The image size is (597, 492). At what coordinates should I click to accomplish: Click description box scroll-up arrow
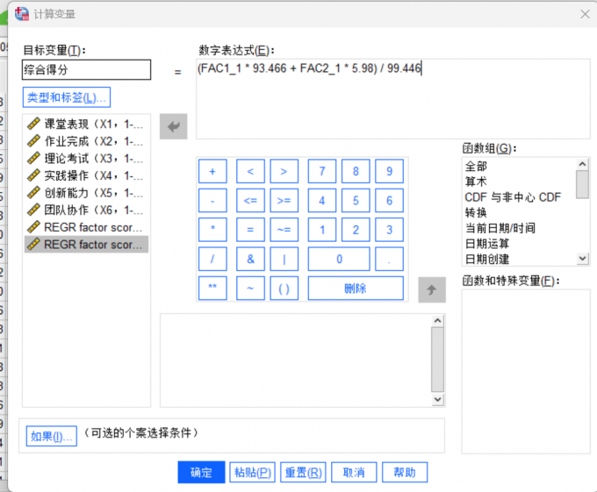[x=437, y=320]
